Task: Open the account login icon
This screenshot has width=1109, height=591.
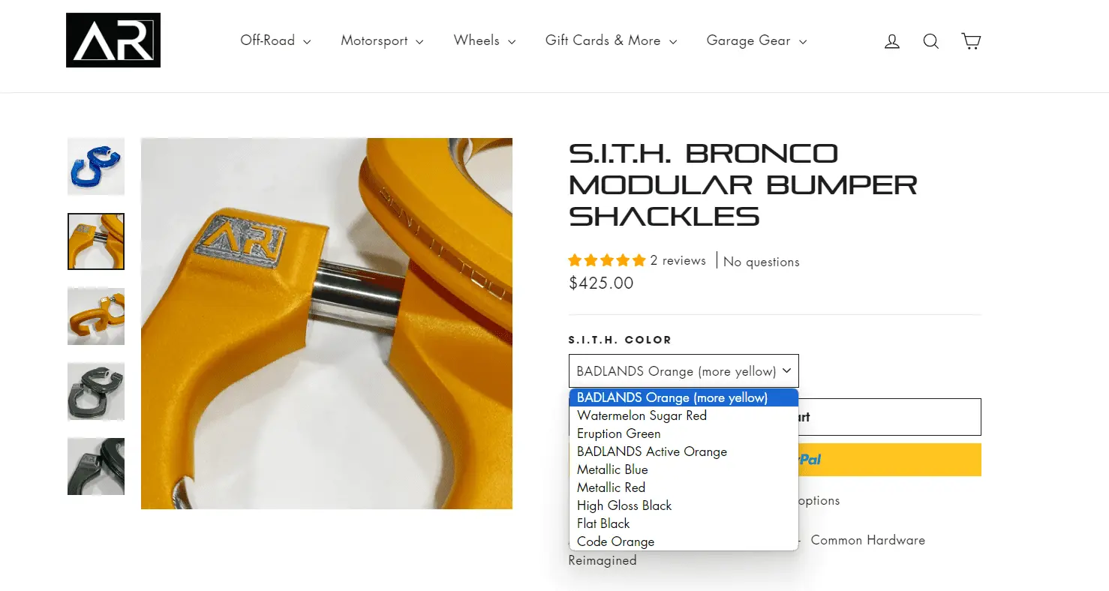Action: click(x=891, y=41)
